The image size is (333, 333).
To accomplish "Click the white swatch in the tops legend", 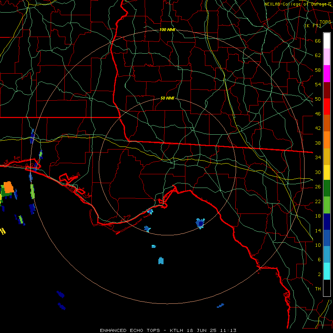I will [327, 41].
